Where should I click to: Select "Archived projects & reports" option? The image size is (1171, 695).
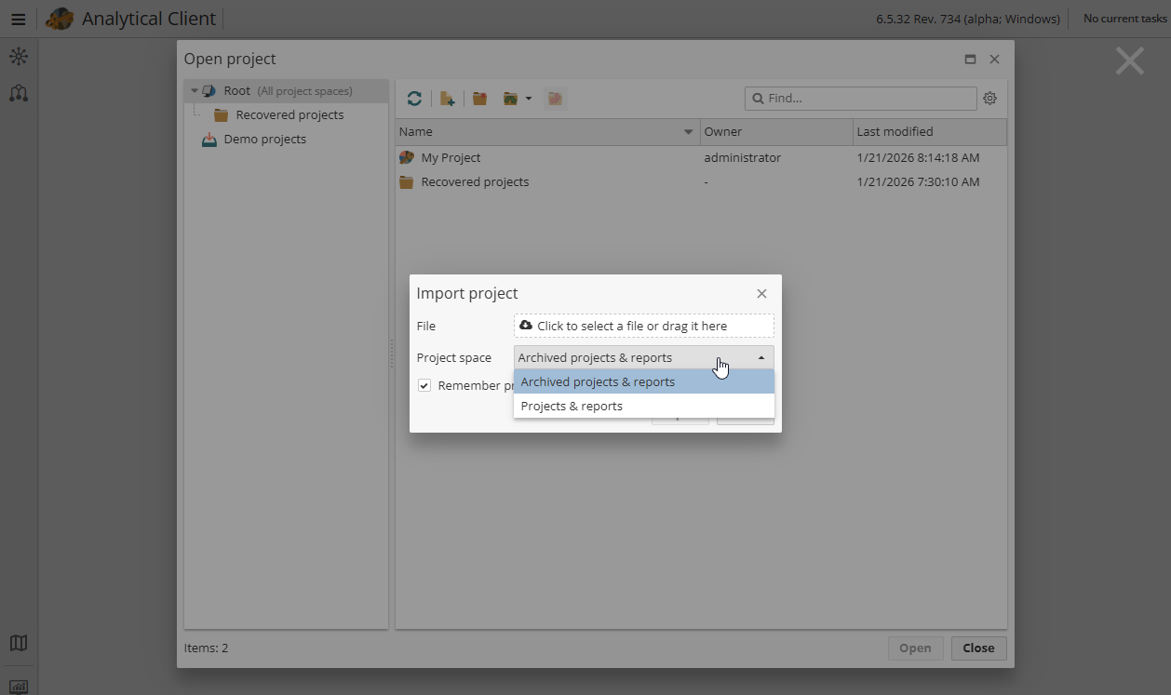(597, 381)
